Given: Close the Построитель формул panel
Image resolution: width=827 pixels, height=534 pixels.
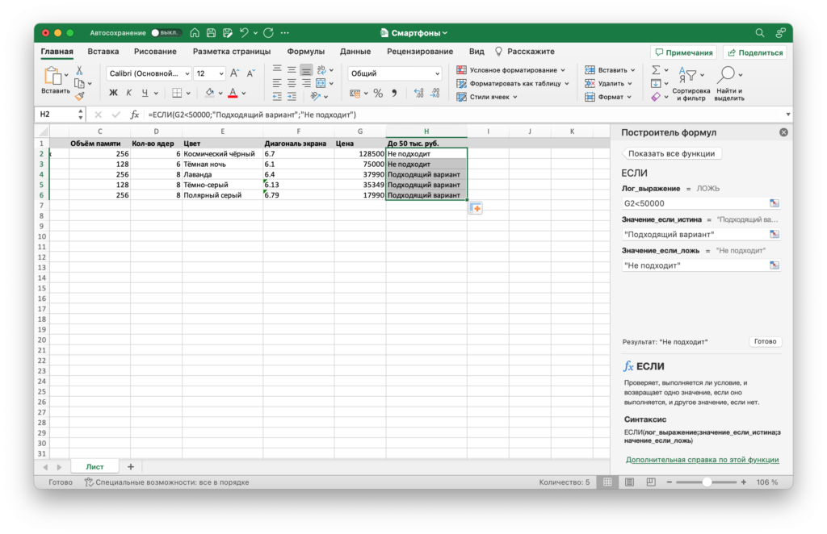Looking at the screenshot, I should pyautogui.click(x=783, y=132).
